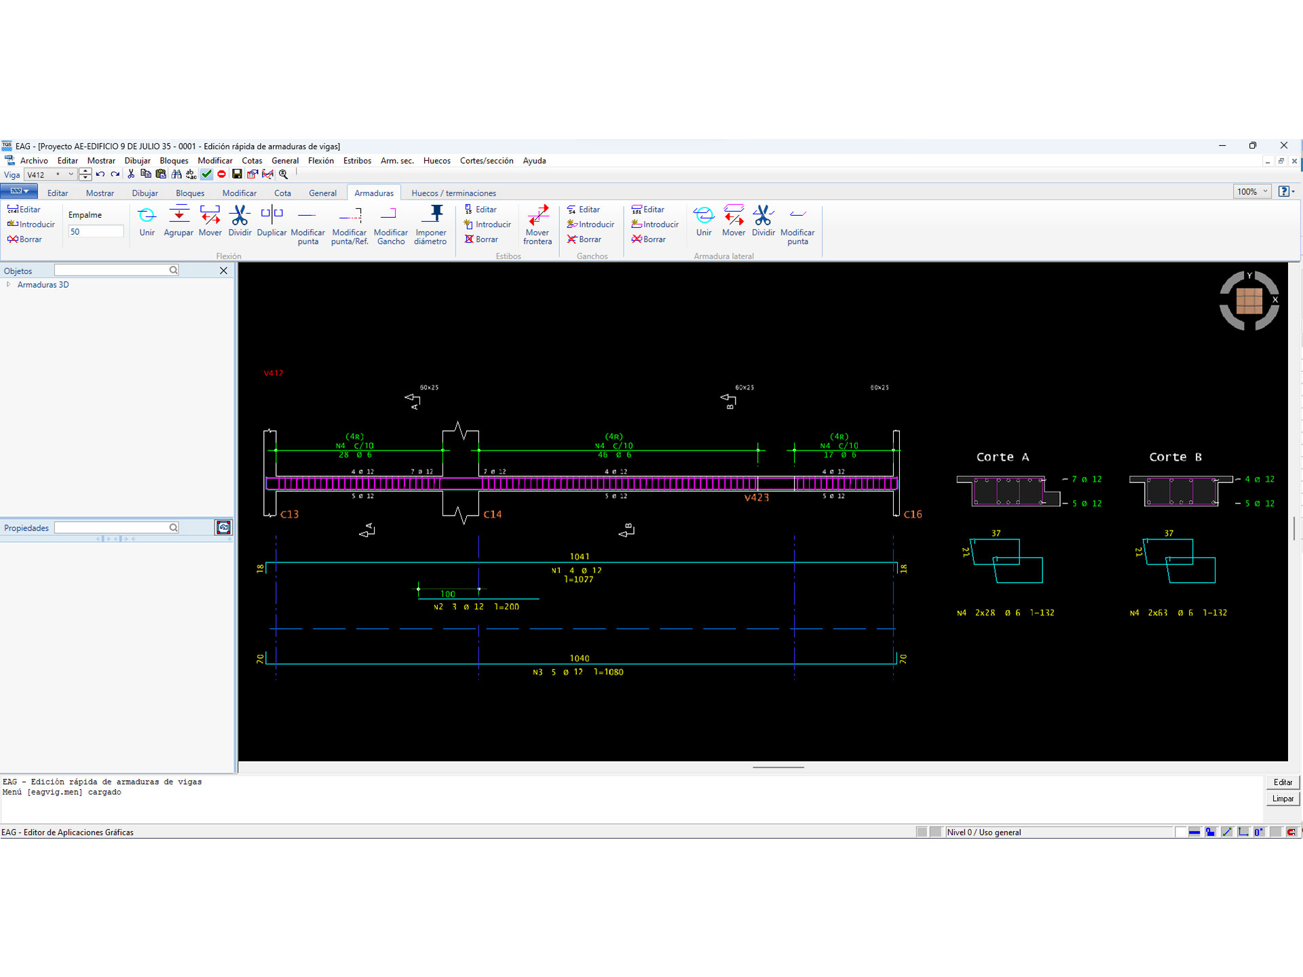Click the redo arrow in toolbar
The image size is (1303, 977).
click(115, 174)
